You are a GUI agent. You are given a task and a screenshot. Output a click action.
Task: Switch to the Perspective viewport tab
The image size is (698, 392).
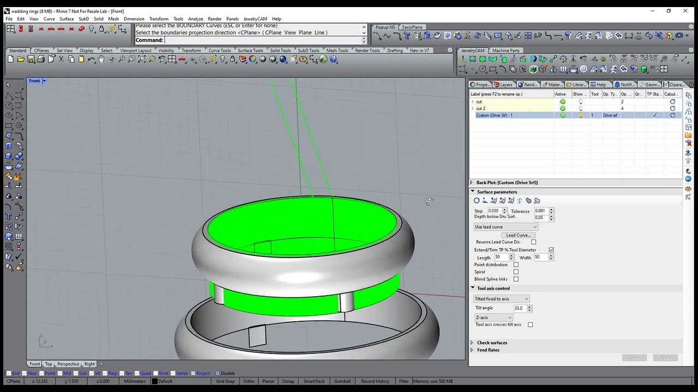point(68,364)
